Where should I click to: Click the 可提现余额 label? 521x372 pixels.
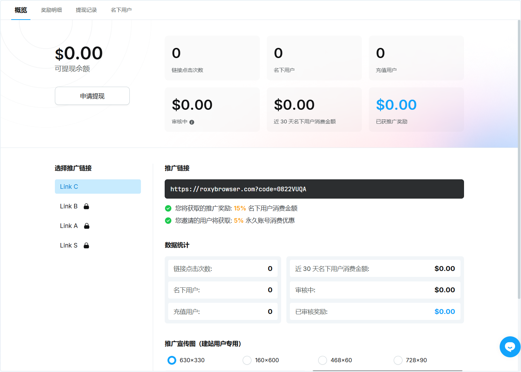coord(72,69)
